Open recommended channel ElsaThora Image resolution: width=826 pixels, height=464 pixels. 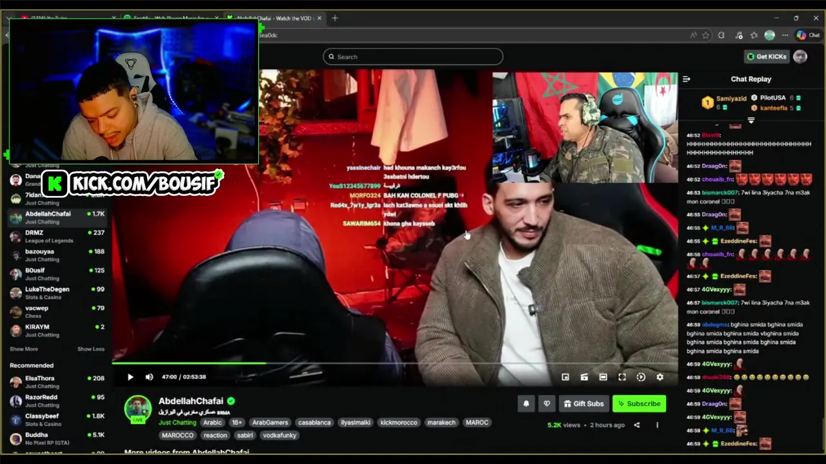click(x=57, y=382)
